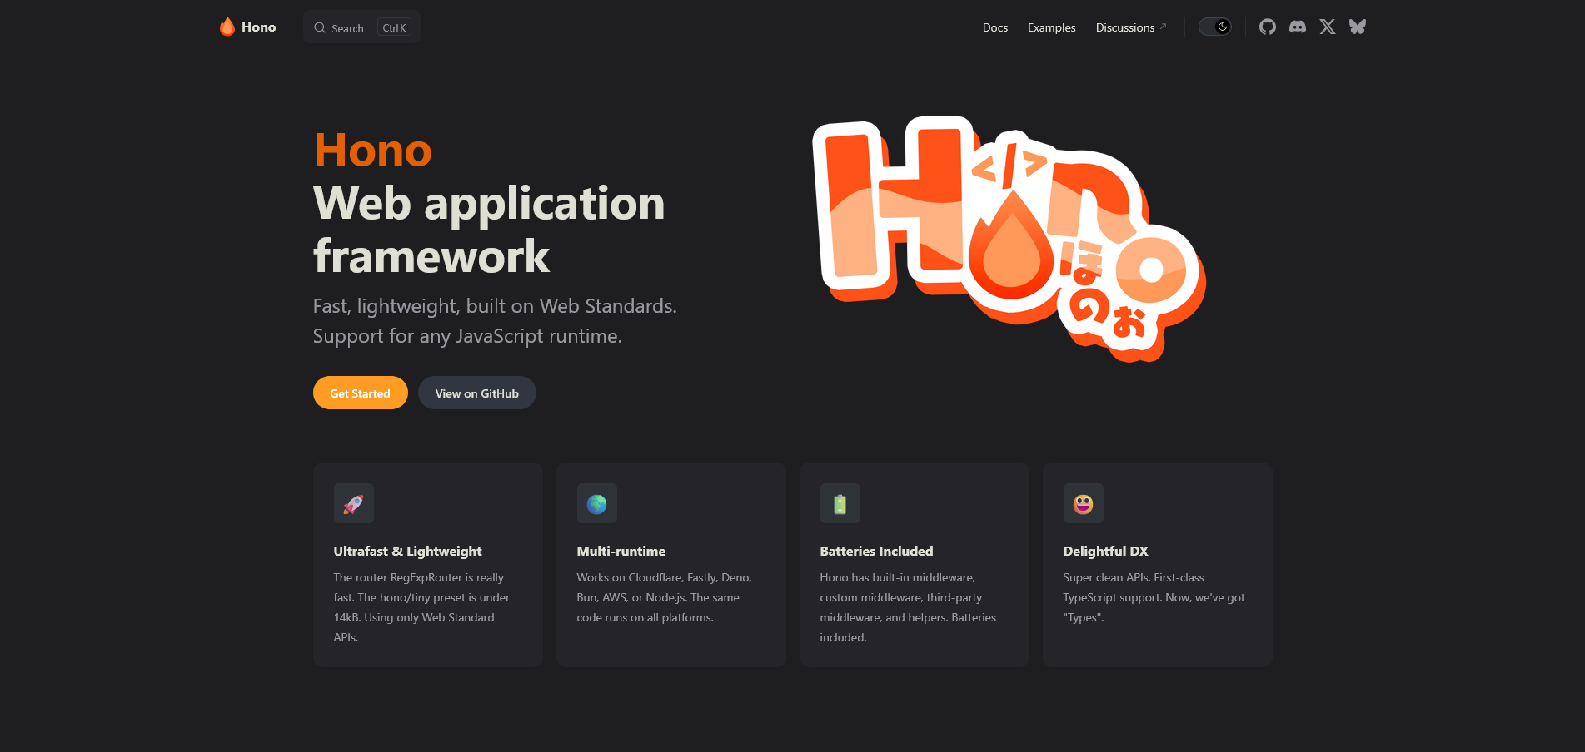
Task: Click the Hono flame logo in navbar
Action: [227, 27]
